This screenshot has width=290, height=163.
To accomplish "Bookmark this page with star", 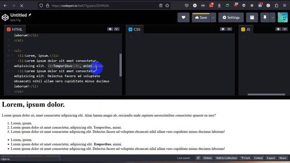I will (167, 5).
